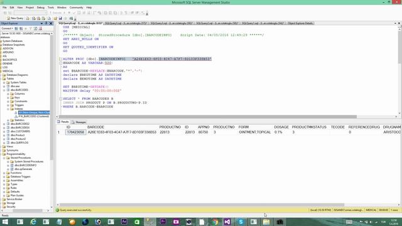Click the Open File folder icon in toolbar

55,18
